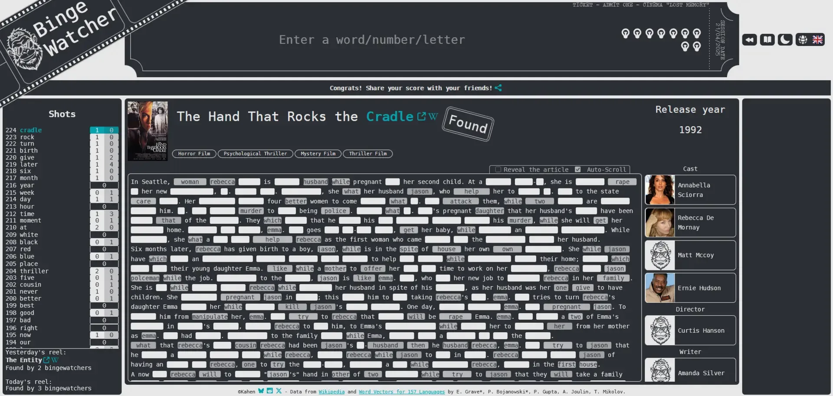
Task: Click the rewind previous reels icon
Action: [749, 40]
